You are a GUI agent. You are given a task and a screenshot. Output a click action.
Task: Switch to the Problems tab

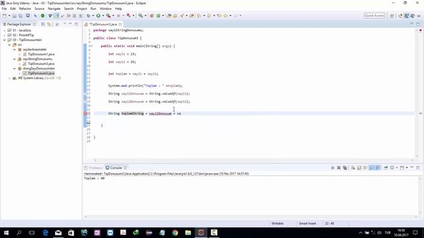93,168
